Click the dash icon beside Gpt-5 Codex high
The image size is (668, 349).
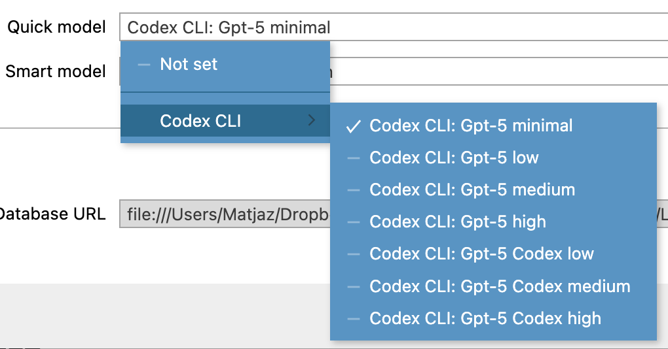(x=354, y=319)
